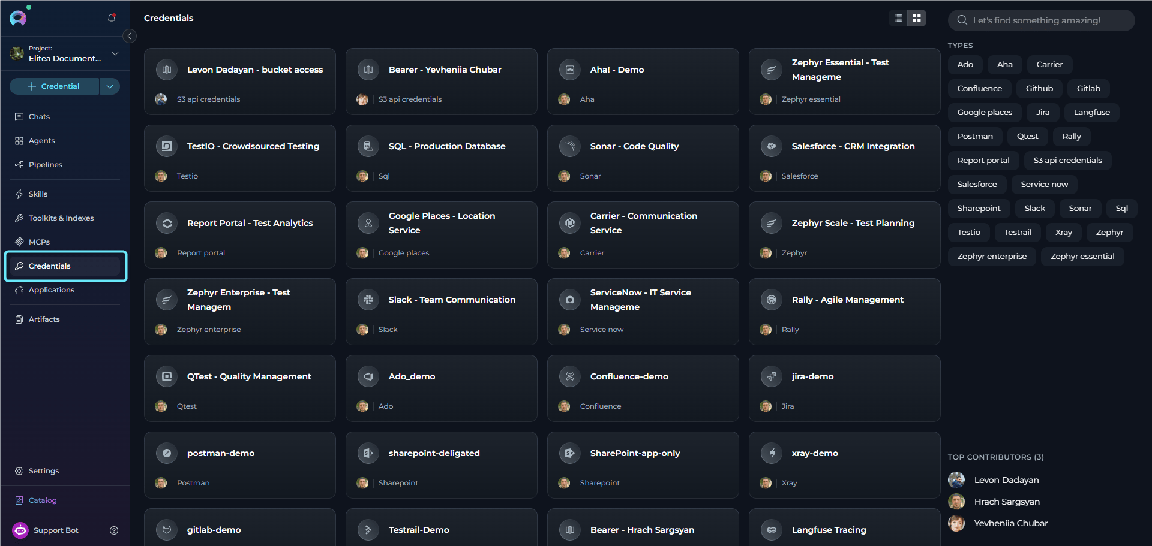The width and height of the screenshot is (1152, 546).
Task: Click the Google Places card icon
Action: [x=368, y=224]
